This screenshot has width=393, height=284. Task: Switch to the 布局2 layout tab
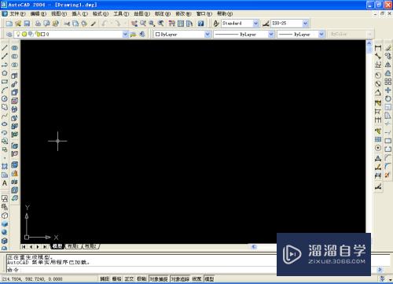click(90, 246)
